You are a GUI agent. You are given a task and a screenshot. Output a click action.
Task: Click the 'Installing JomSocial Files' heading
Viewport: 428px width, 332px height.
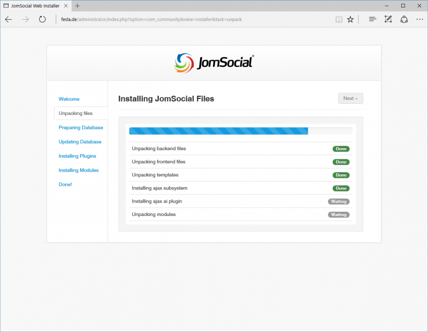(166, 98)
